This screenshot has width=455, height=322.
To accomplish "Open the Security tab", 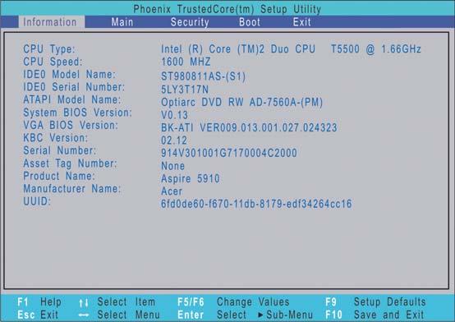I will (190, 22).
